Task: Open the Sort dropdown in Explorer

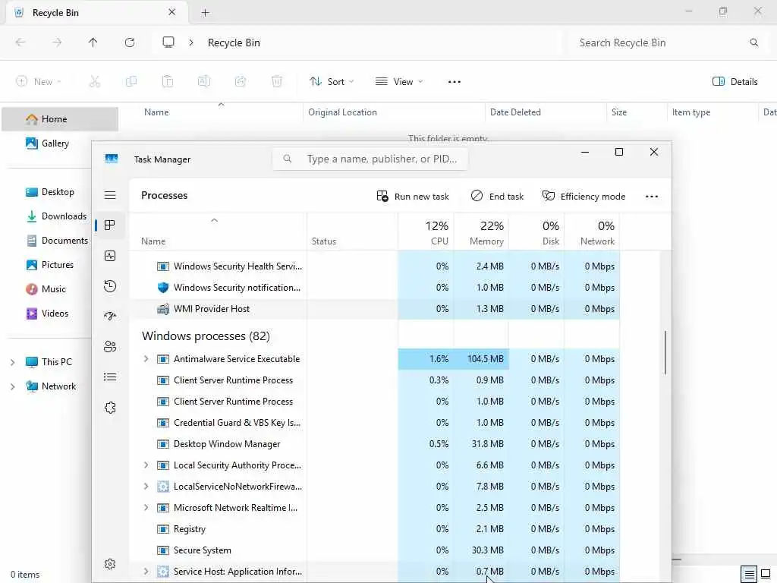Action: [332, 82]
